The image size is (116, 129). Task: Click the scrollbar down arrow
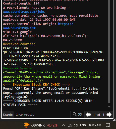pos(109,107)
